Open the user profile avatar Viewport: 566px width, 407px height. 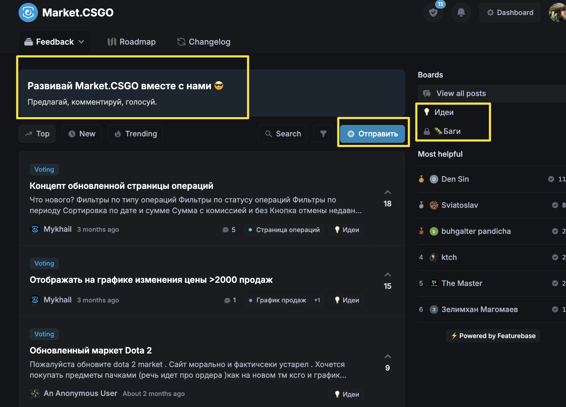click(557, 12)
